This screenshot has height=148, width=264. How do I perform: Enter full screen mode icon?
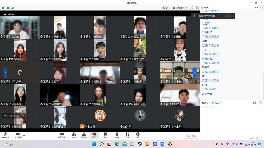tap(192, 8)
